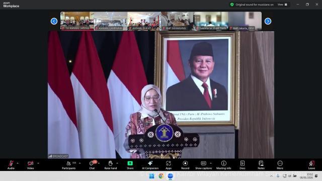Image resolution: width=322 pixels, height=181 pixels.
Task: Select KANWIL SULUT video thumbnail
Action: pyautogui.click(x=144, y=21)
